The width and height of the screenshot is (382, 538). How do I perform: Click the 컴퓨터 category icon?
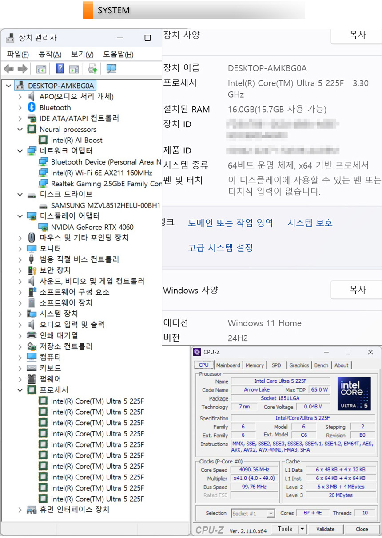(32, 357)
